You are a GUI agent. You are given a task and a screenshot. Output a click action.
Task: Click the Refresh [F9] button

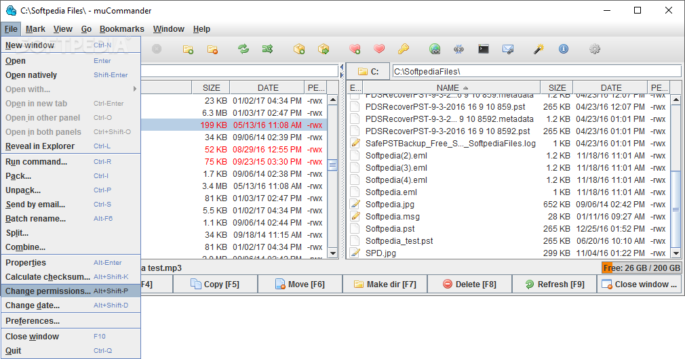pos(554,284)
